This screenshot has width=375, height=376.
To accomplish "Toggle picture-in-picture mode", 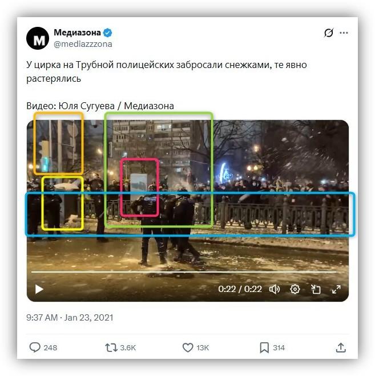I will [x=316, y=289].
